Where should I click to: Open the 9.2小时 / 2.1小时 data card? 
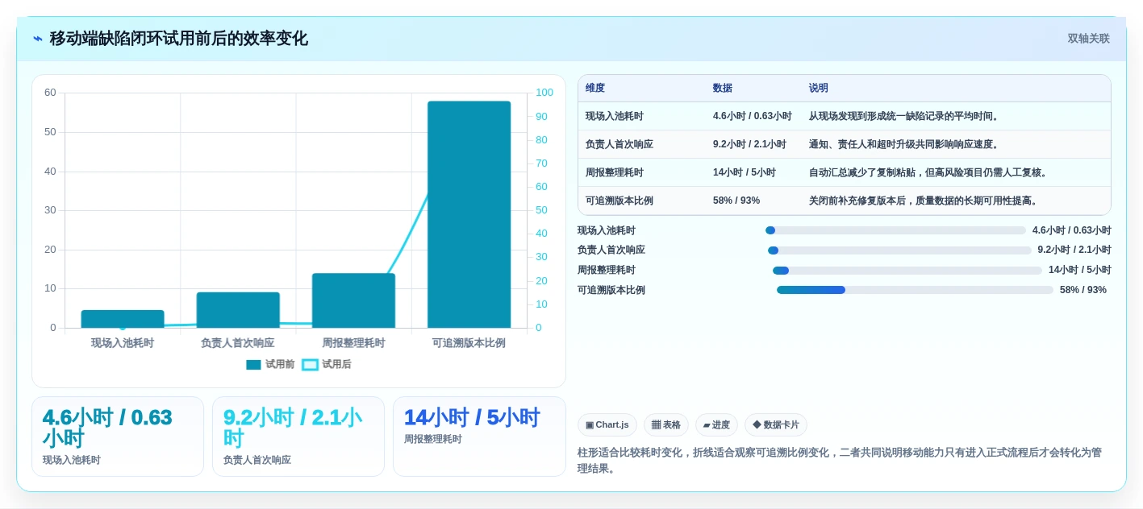(x=298, y=437)
